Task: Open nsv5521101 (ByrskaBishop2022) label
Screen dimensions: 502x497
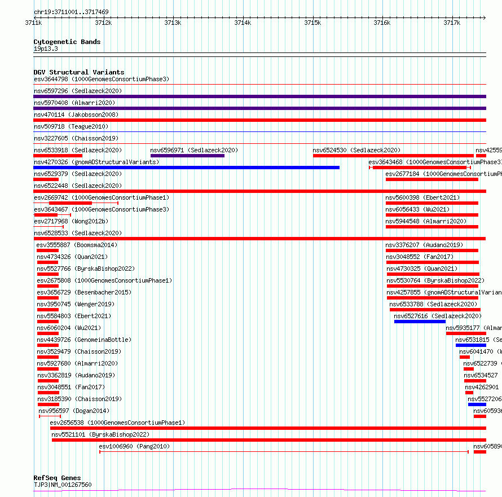Action: coord(100,434)
